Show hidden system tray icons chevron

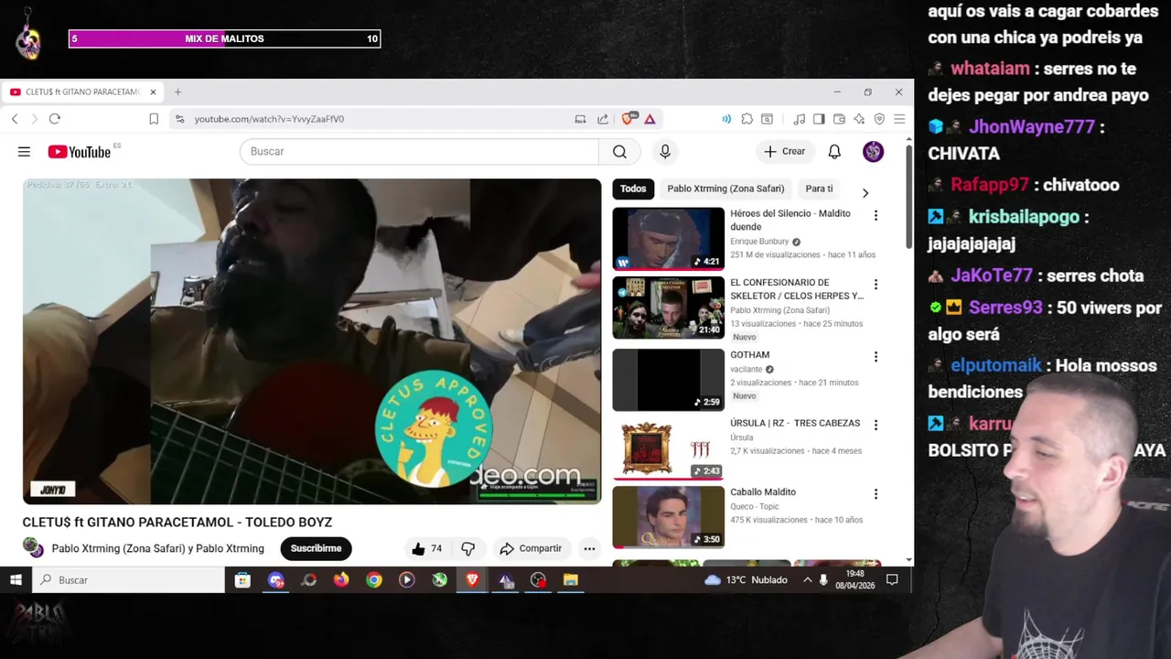pyautogui.click(x=807, y=580)
